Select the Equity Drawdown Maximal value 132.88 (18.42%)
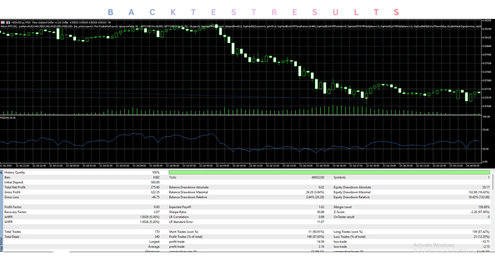 [x=479, y=192]
